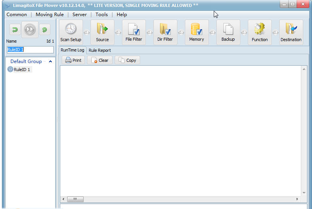Select RuleID 1 in the rule list
Viewport: 312px width, 209px height.
coord(22,70)
